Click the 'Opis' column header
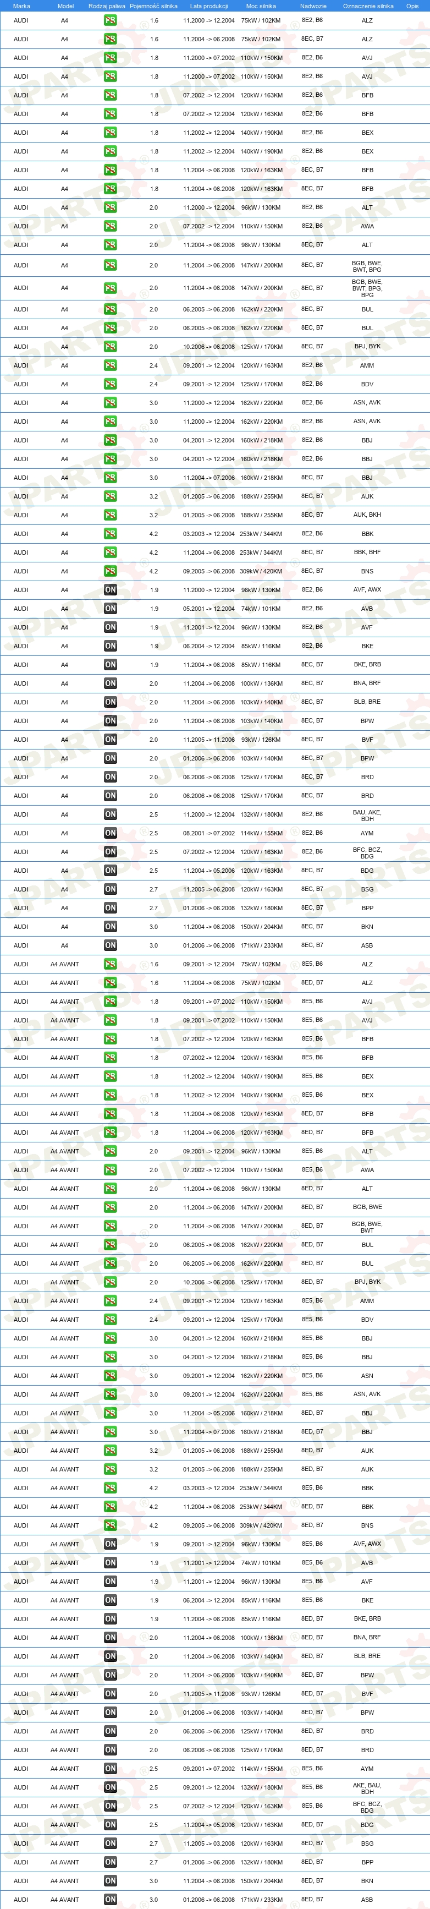 click(412, 6)
